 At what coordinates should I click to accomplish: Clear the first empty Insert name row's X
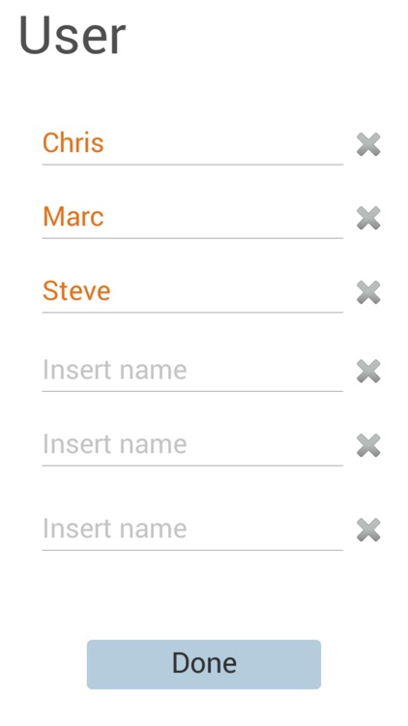pos(368,371)
